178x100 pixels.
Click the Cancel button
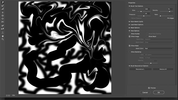click(145, 92)
